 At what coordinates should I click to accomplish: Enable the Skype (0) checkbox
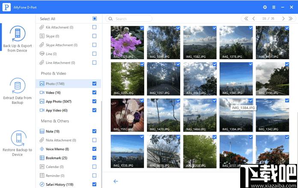click(x=94, y=36)
